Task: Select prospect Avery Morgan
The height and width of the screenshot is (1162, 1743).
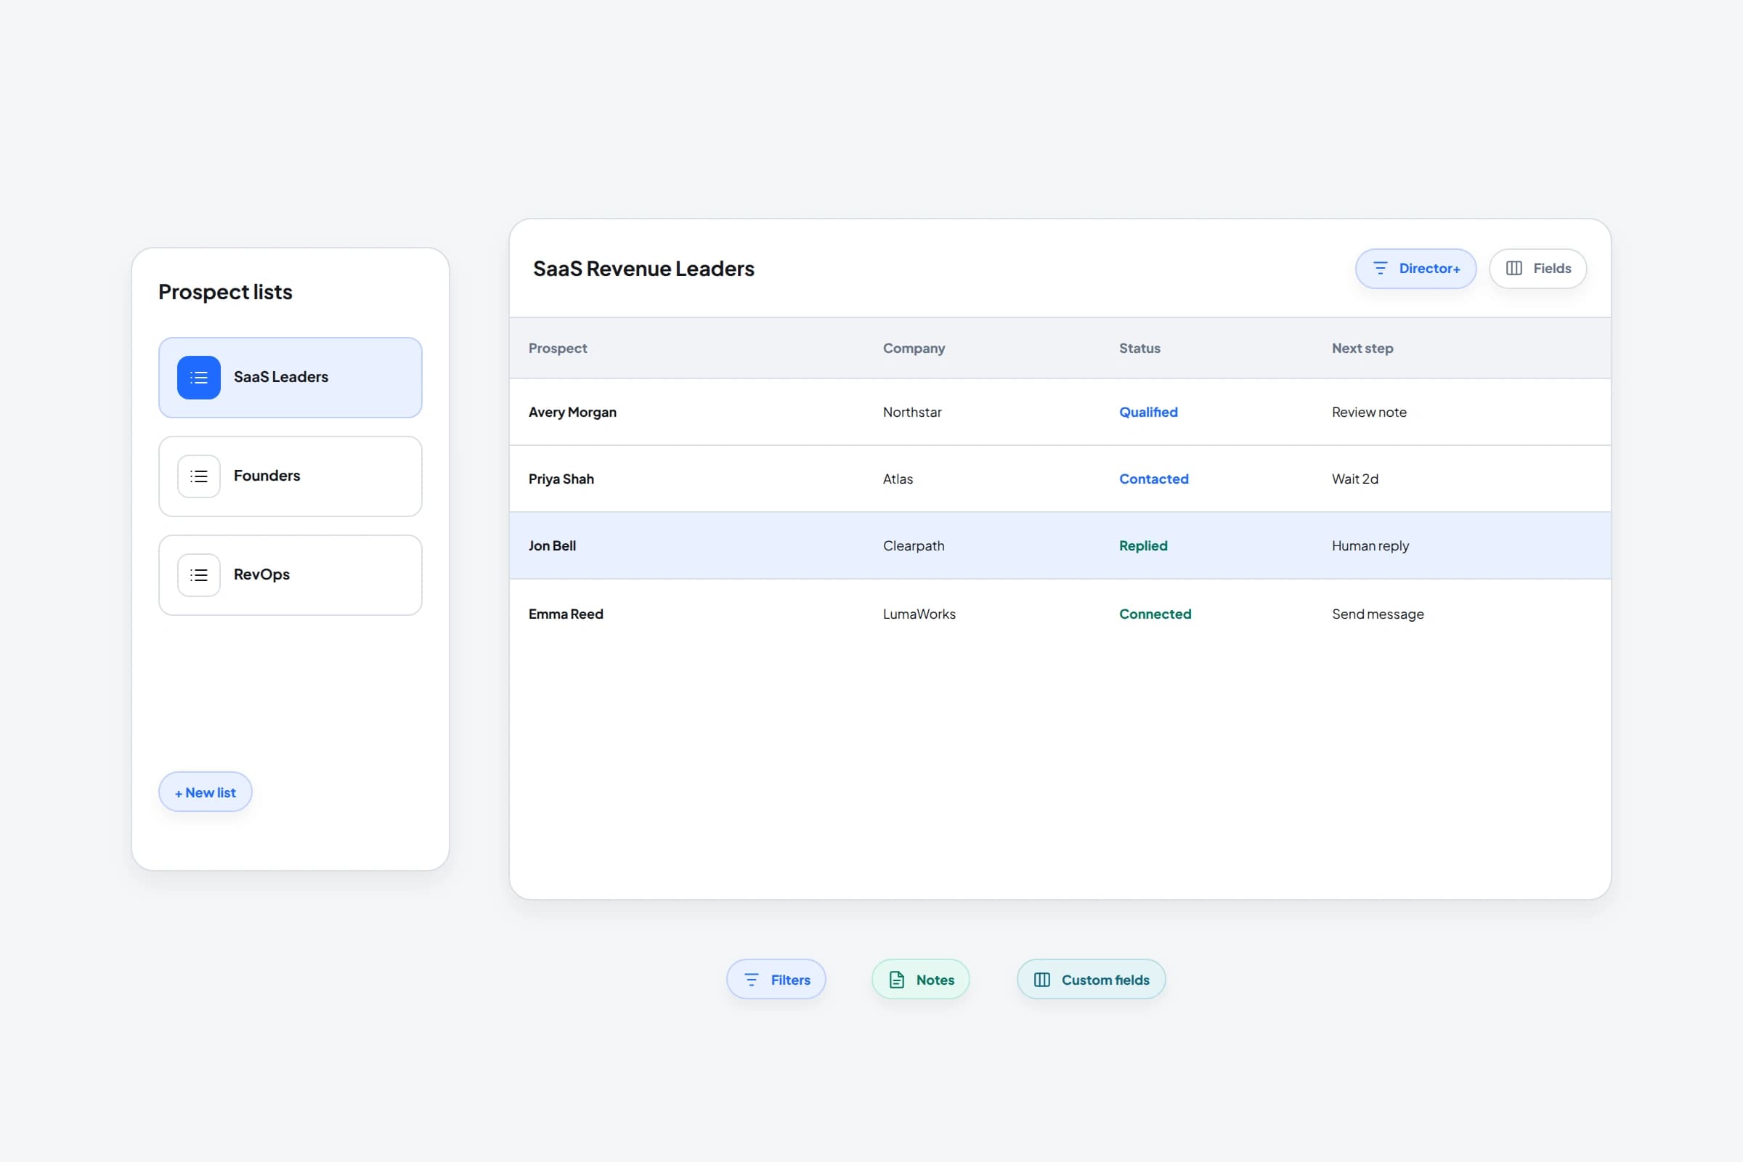Action: pos(572,412)
